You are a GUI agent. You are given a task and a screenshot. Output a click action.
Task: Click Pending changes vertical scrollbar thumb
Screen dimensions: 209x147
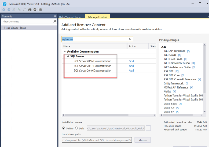click(205, 69)
